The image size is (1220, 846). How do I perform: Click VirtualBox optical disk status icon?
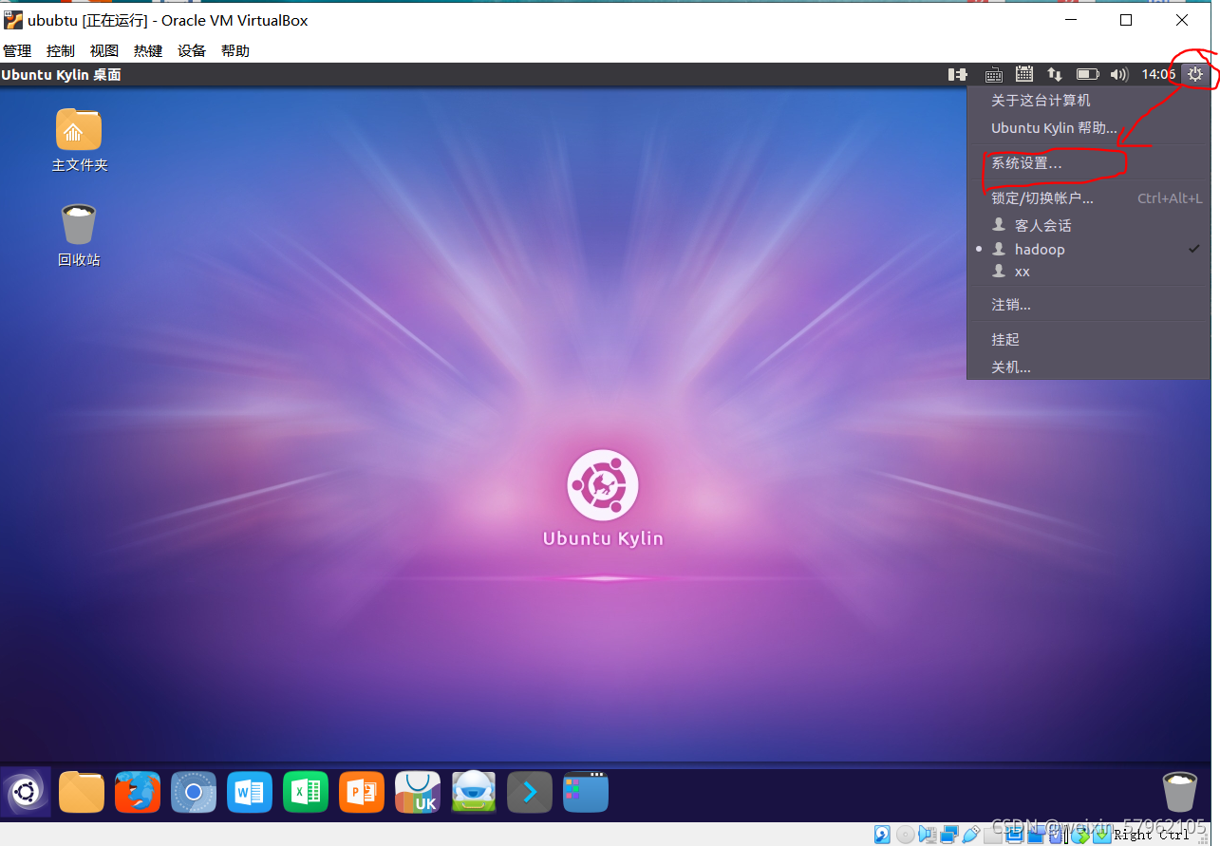click(x=905, y=835)
